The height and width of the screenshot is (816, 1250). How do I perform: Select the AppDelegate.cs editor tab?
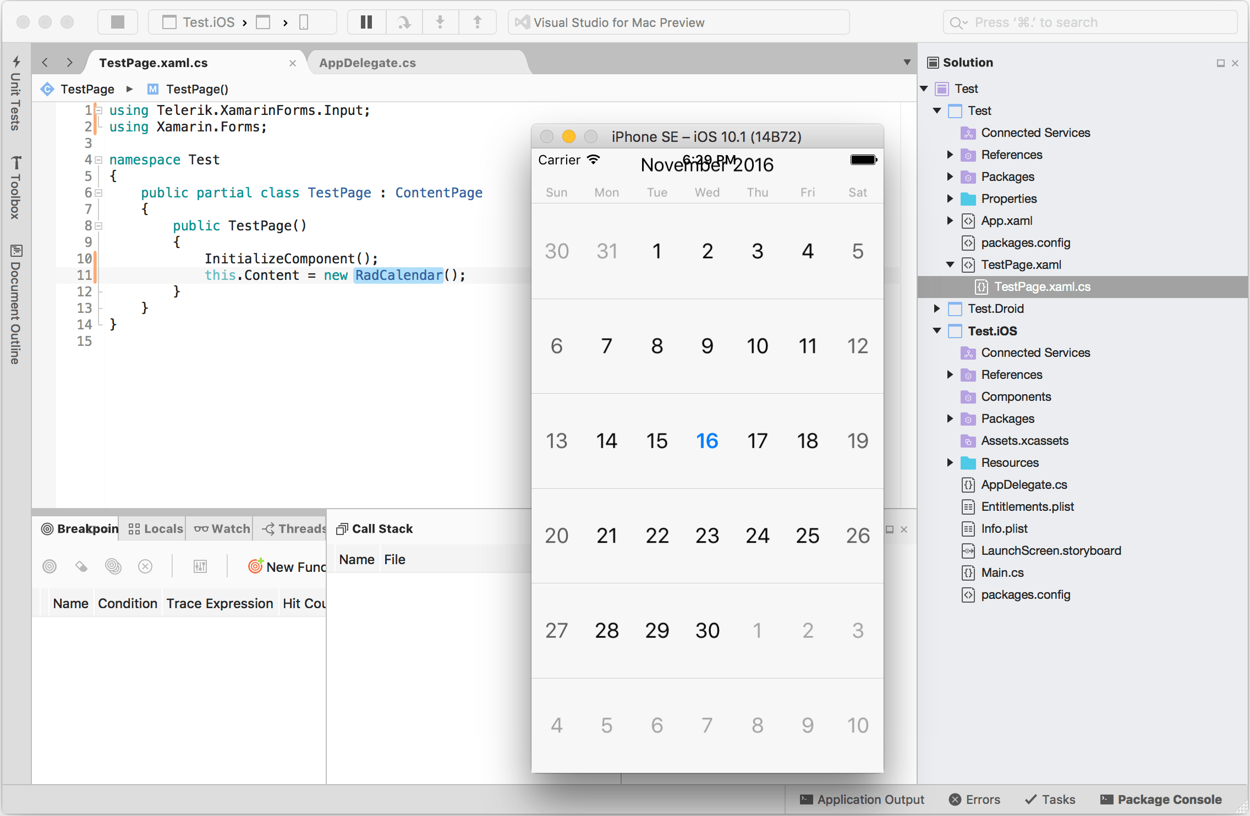tap(367, 62)
